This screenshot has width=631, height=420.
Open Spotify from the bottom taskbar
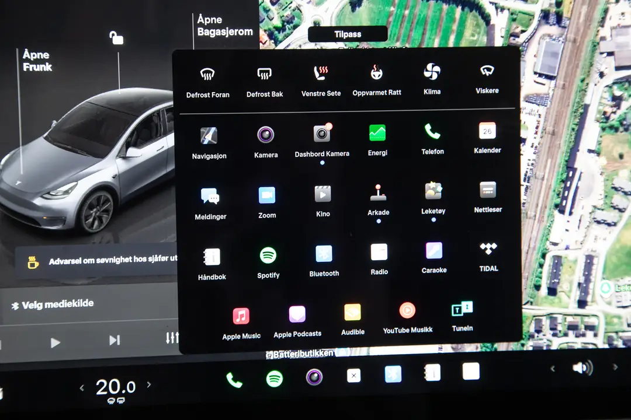coord(274,377)
